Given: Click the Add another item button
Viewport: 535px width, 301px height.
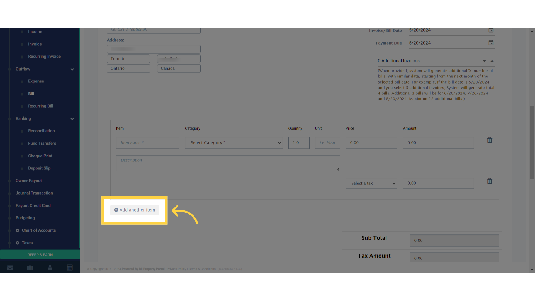Looking at the screenshot, I should coord(135,210).
